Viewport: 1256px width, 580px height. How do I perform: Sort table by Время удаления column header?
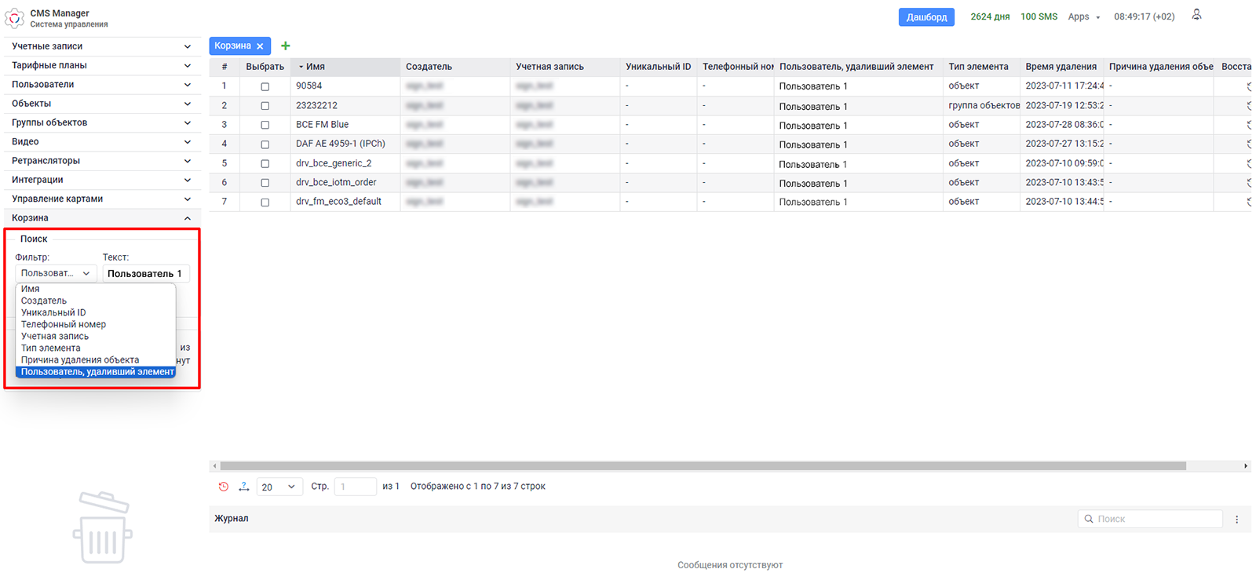point(1061,67)
